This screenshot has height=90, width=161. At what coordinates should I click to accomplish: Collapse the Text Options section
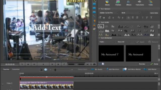click(99, 9)
